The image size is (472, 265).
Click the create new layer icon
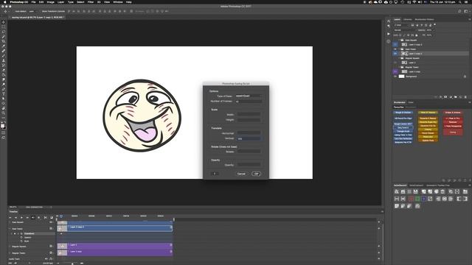click(460, 97)
